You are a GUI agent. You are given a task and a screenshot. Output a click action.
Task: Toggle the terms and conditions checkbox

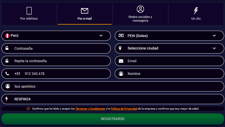(28, 109)
